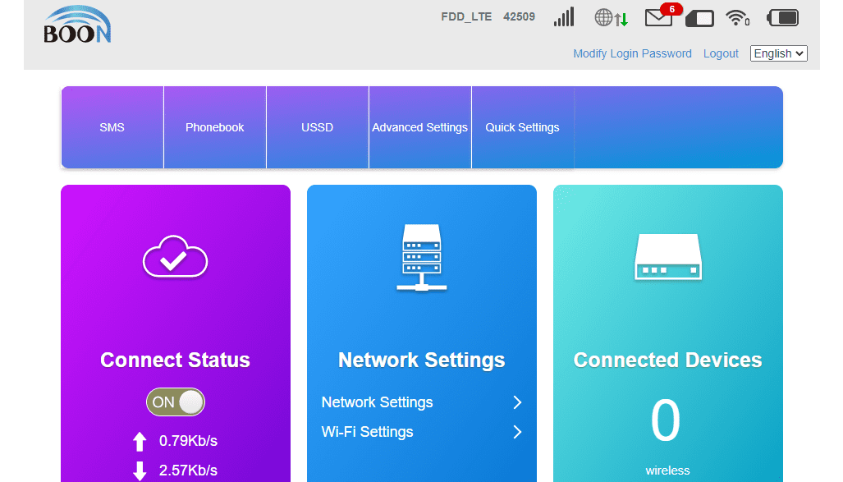This screenshot has height=482, width=843.
Task: Open the SMS tab
Action: (x=112, y=127)
